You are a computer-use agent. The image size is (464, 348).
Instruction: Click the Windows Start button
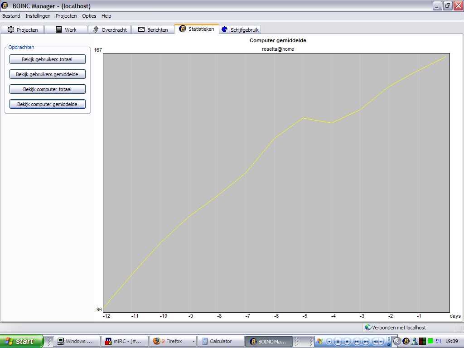[21, 341]
